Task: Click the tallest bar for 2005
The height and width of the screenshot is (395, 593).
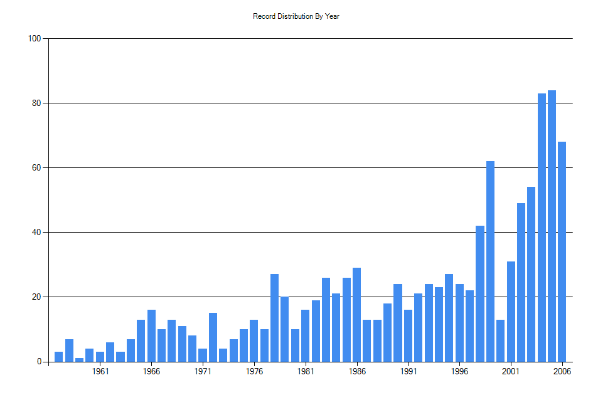Action: click(550, 219)
